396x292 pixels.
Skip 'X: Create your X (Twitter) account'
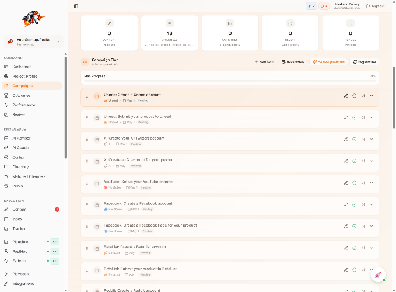363,140
